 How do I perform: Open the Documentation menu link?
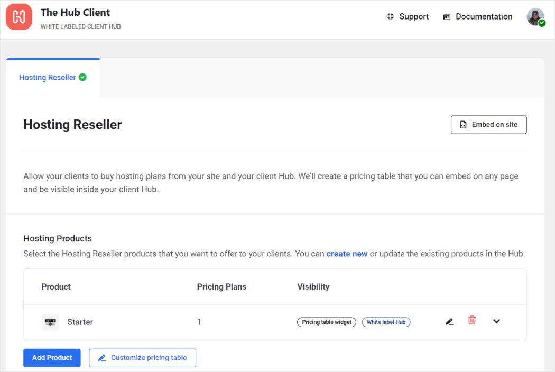[484, 16]
